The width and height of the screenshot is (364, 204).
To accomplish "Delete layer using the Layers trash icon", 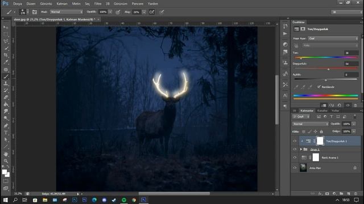I will pyautogui.click(x=355, y=194).
